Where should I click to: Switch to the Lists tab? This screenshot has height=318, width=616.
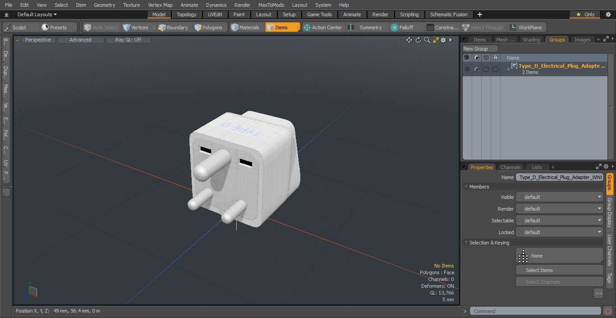[537, 167]
